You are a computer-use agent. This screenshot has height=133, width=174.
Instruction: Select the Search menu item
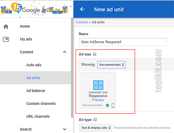click(x=26, y=129)
